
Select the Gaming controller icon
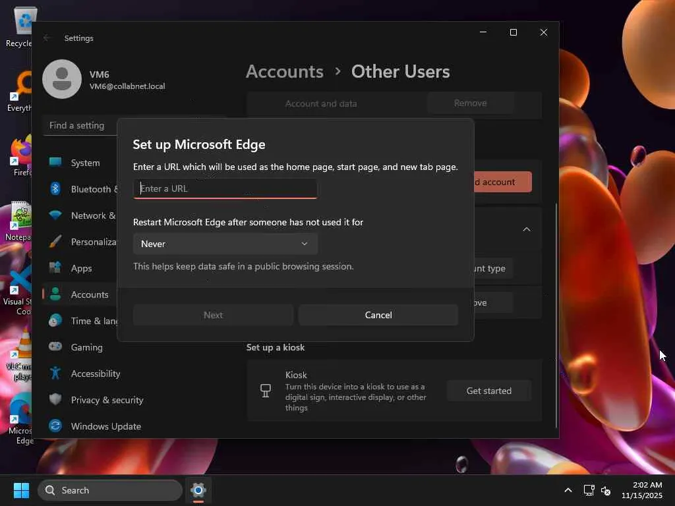tap(55, 347)
